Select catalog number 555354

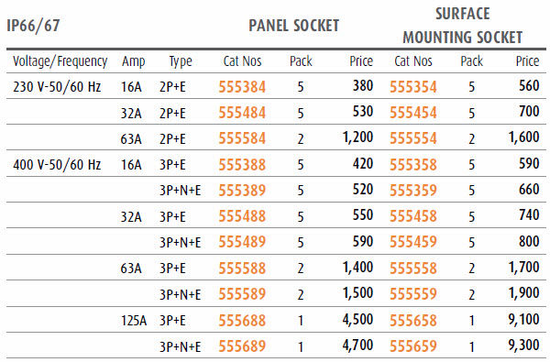pos(413,87)
